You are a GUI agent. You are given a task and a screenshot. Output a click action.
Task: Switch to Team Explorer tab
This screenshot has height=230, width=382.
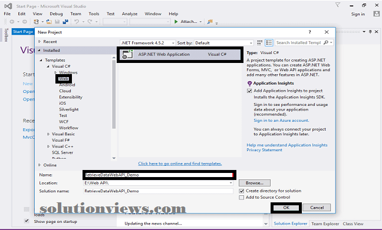point(325,224)
